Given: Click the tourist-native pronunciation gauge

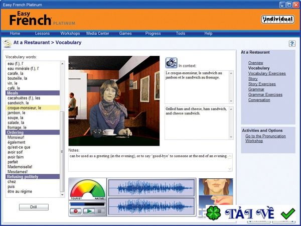Looking at the screenshot, I should click(87, 189).
